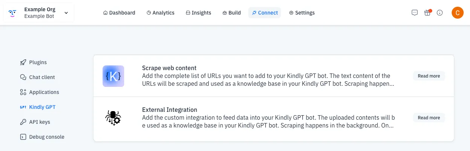Go to the Insights tab
Screen dimensions: 470x151
(x=199, y=13)
